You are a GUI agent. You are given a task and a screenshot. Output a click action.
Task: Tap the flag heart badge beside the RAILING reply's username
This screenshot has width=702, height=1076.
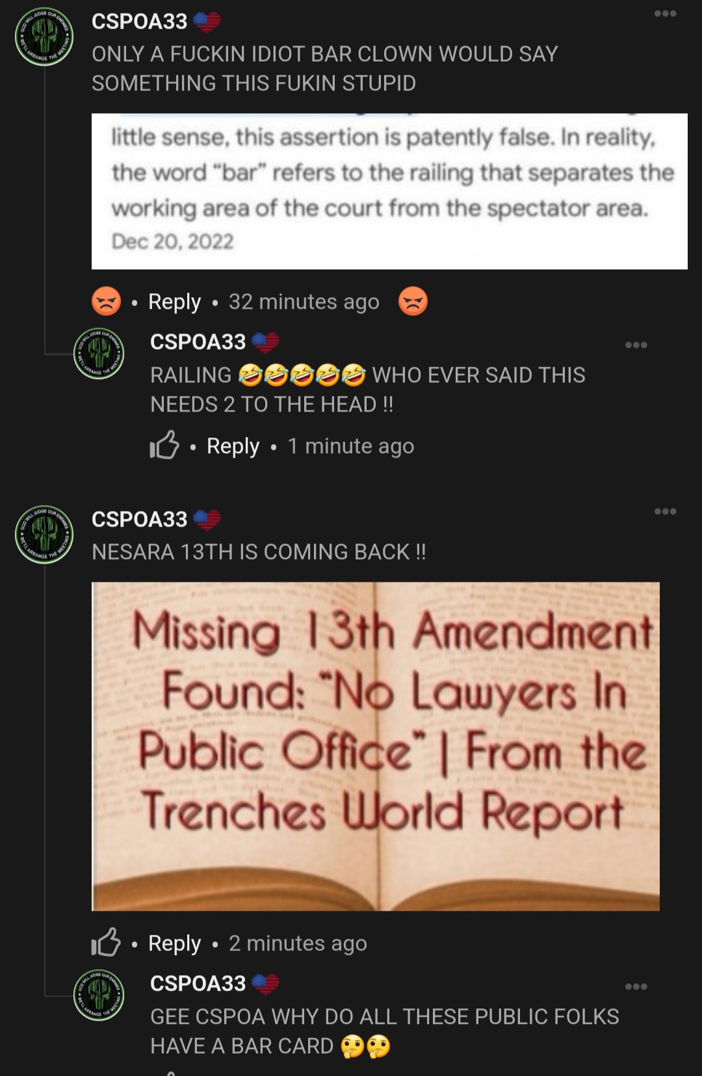click(x=265, y=342)
